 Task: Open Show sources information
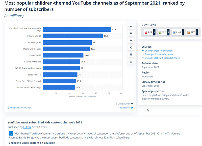click(x=159, y=50)
